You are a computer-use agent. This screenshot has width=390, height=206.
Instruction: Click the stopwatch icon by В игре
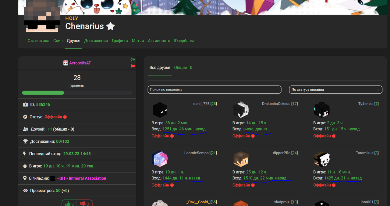25,166
